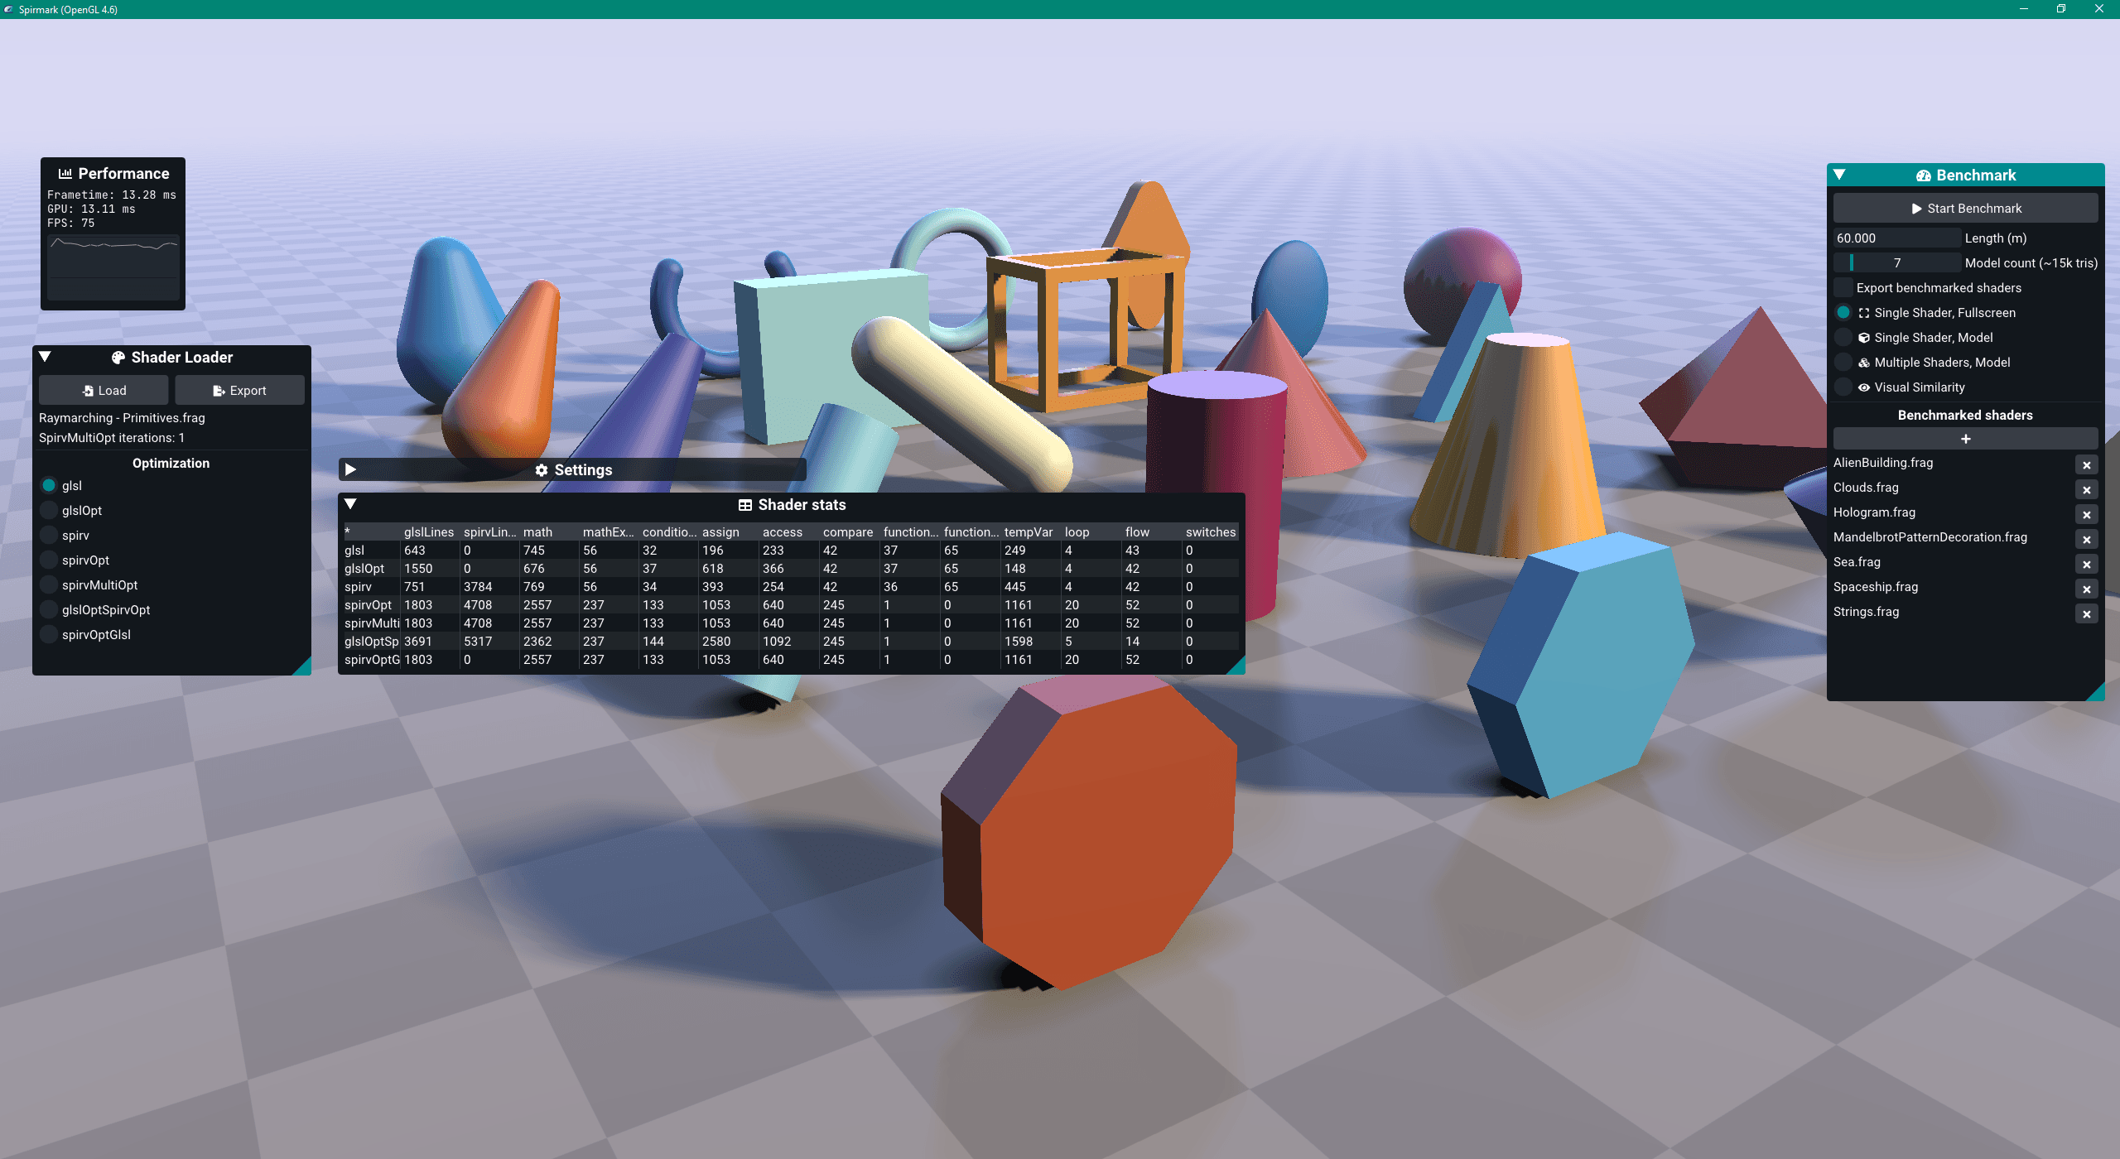Click the Load shader button
This screenshot has width=2120, height=1159.
104,391
